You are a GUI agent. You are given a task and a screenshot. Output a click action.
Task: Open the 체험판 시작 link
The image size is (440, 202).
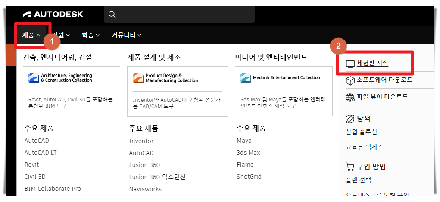(372, 64)
